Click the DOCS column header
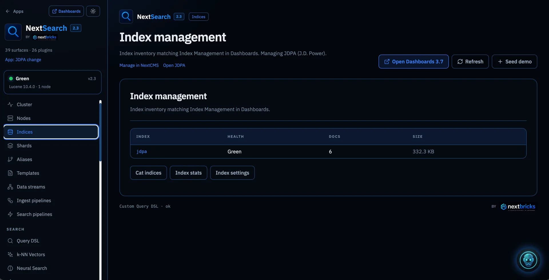Screen dimensions: 549x280 pos(335,136)
